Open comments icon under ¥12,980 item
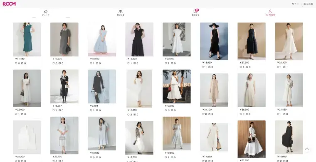This screenshot has width=316, height=162. coord(172,110)
